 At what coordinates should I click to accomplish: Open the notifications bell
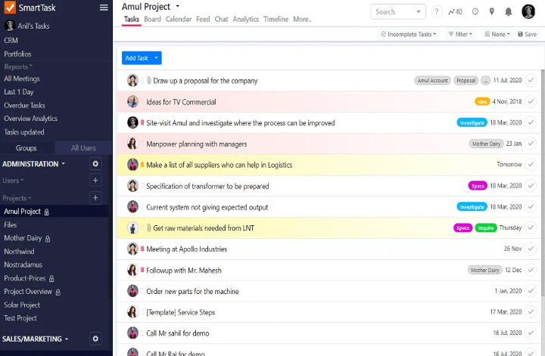(x=508, y=12)
